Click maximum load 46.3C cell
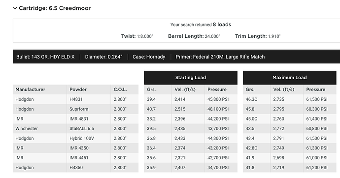 [257, 99]
